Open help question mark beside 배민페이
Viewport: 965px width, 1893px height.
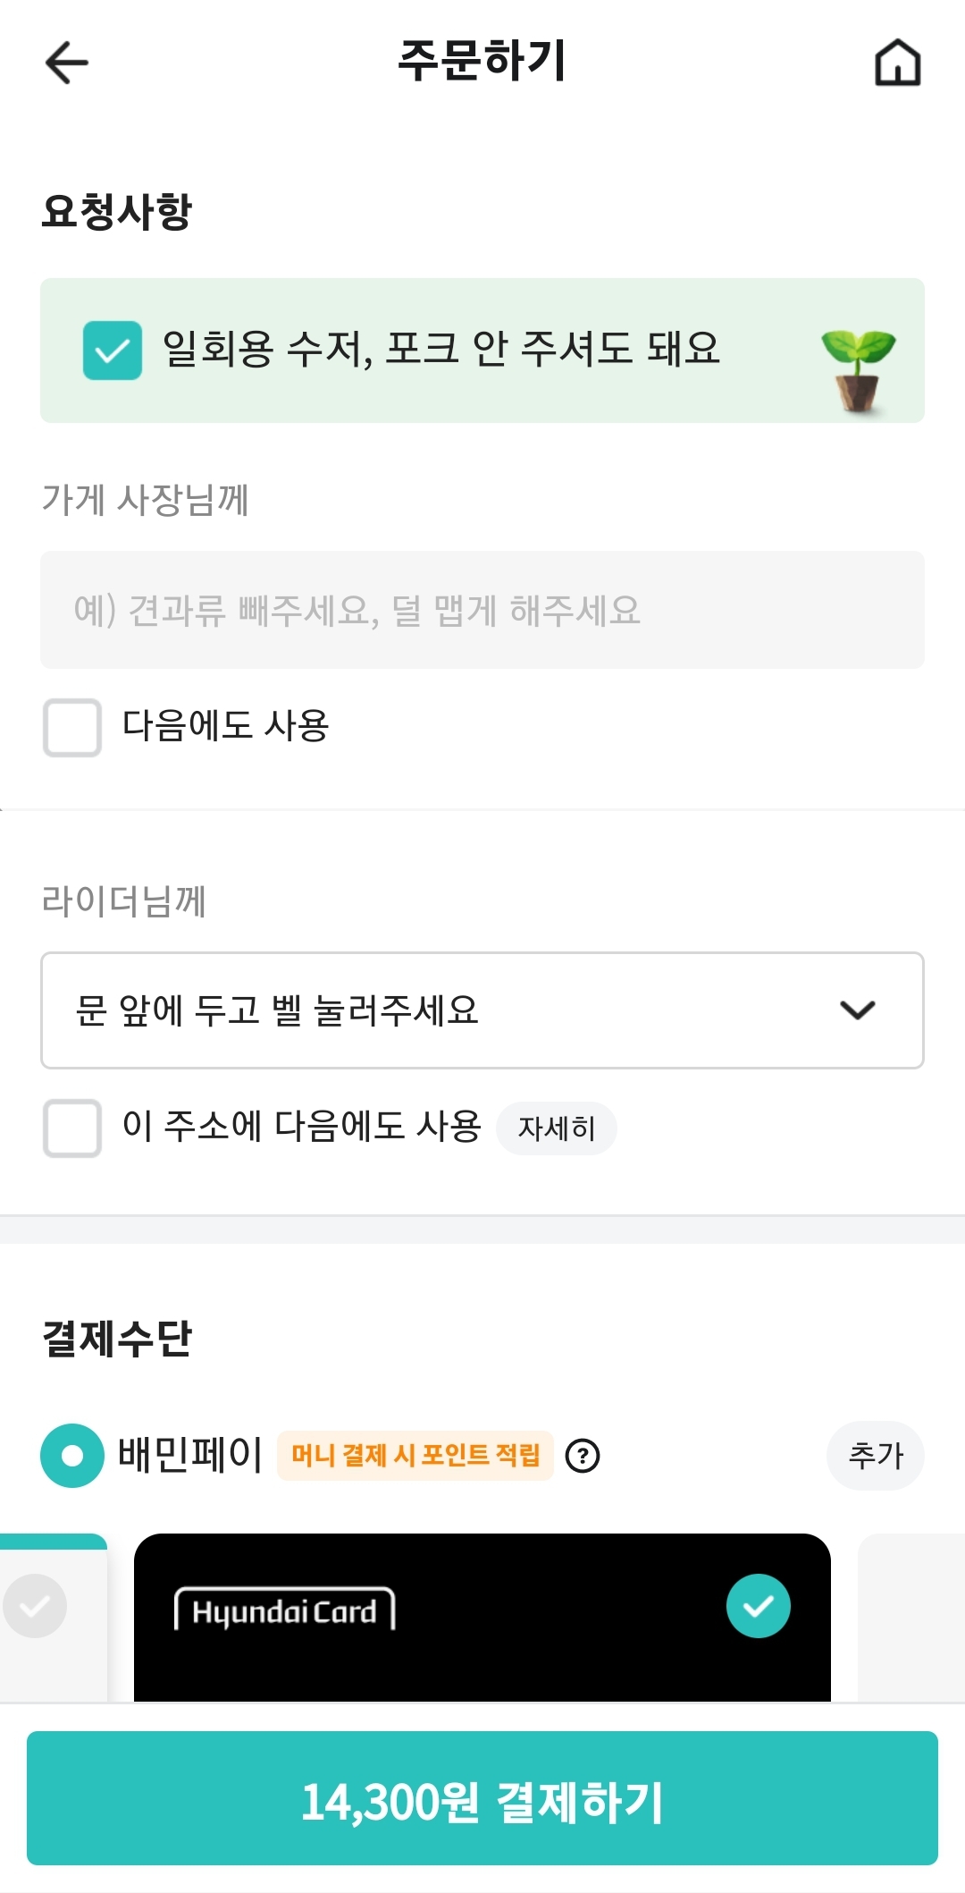(583, 1456)
